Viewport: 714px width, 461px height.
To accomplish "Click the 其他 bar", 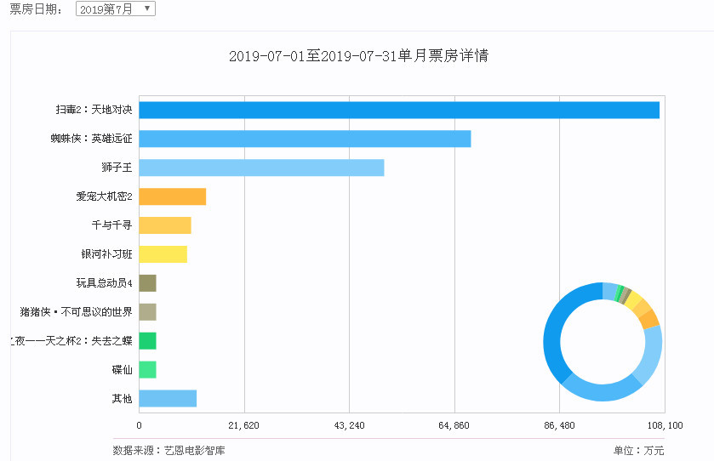I will (168, 398).
